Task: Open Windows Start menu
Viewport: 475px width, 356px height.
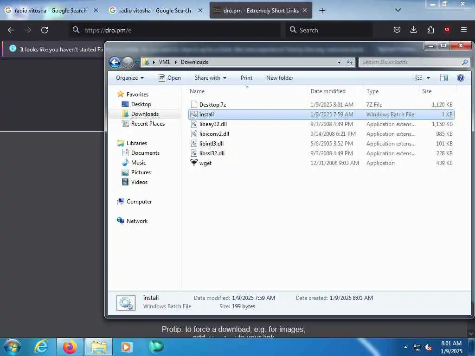Action: pos(13,347)
